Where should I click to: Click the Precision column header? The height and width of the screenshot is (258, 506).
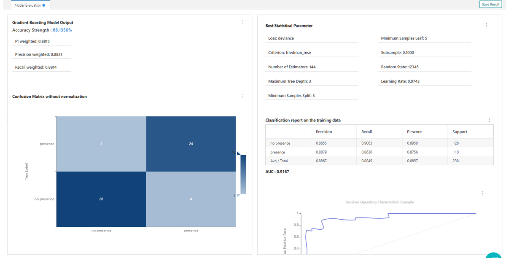pos(324,132)
